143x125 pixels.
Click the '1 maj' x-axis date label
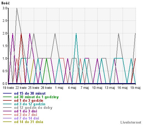[x=59, y=88]
